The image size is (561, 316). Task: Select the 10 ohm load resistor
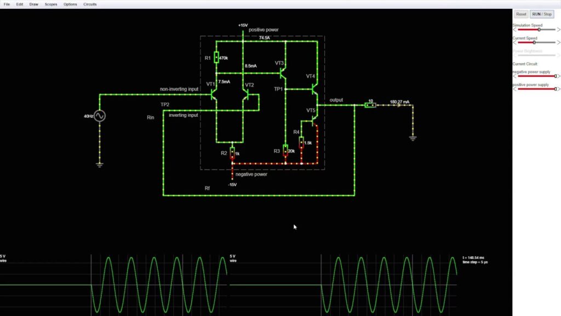tap(370, 104)
